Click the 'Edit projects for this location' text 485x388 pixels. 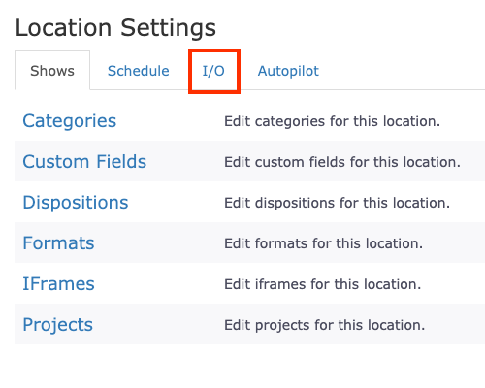[x=324, y=325]
